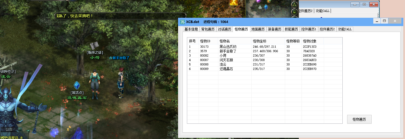Select the row for 黑山迅爪豹
This screenshot has height=139, width=405.
[265, 47]
